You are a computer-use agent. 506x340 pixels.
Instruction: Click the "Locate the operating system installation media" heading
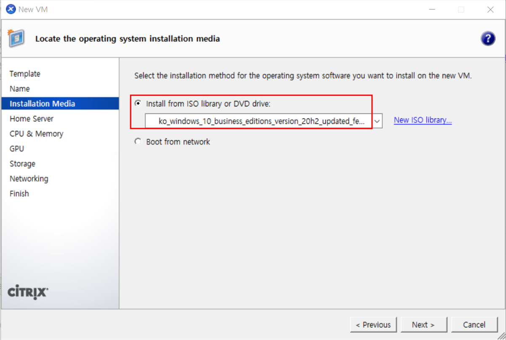tap(128, 39)
